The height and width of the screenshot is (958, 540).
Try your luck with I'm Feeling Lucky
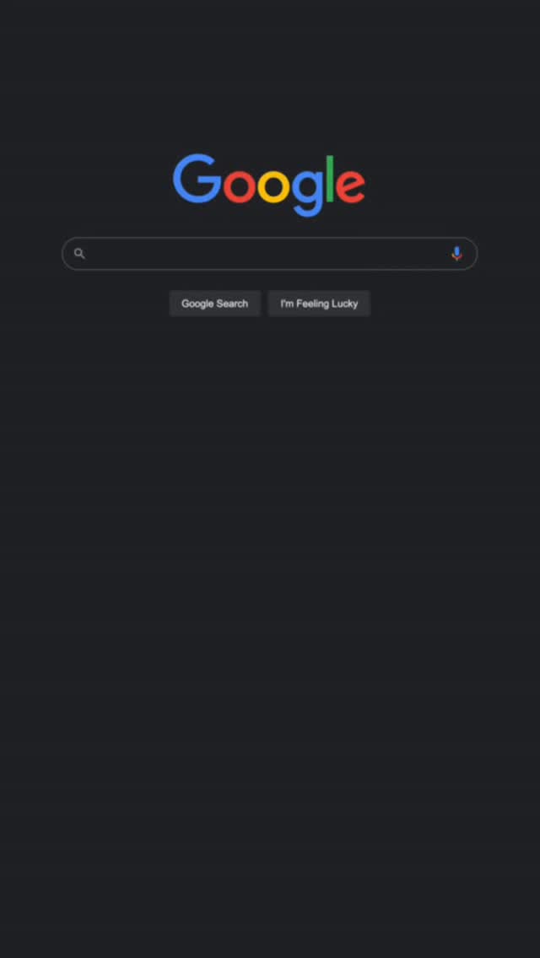[319, 304]
